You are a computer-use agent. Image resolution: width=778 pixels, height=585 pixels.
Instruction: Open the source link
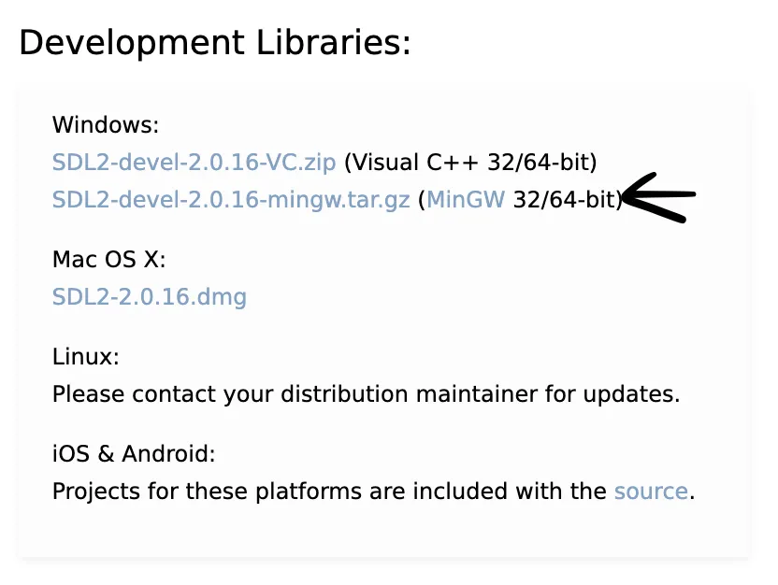point(651,492)
